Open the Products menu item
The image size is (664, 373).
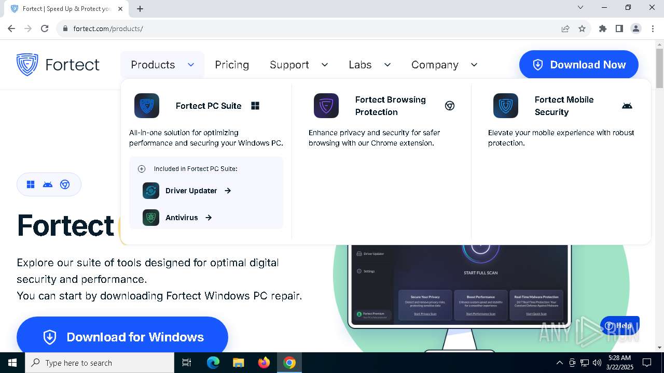coord(153,65)
